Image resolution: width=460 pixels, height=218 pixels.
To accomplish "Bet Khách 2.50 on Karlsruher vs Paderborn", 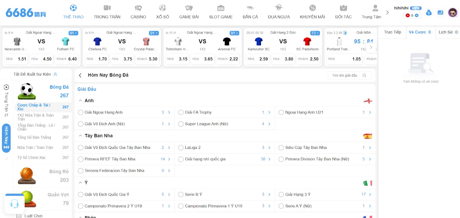I will point(308,59).
